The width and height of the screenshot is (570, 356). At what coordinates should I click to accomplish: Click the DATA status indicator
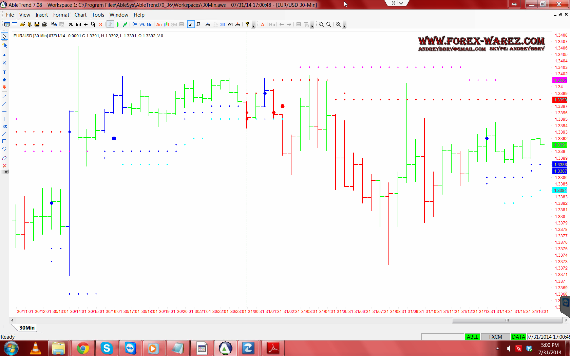point(518,337)
